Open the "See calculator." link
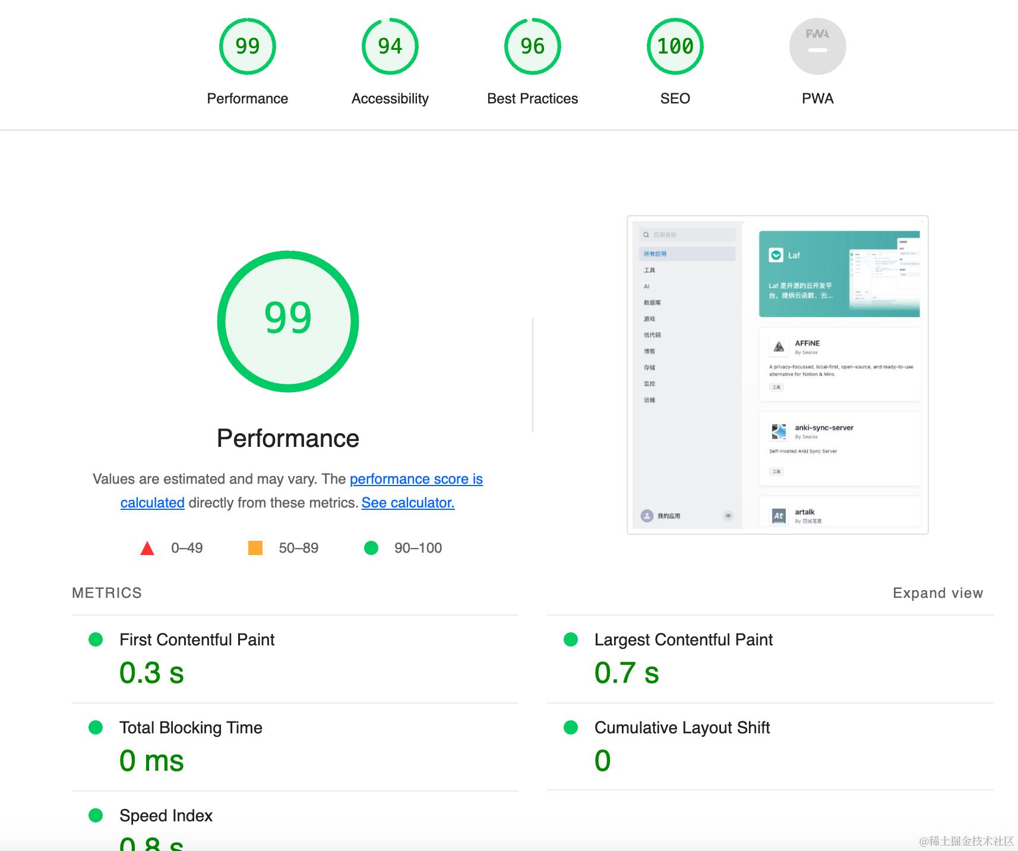 tap(408, 503)
